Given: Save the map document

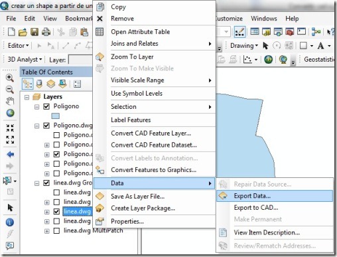Looking at the screenshot, I should [34, 32].
